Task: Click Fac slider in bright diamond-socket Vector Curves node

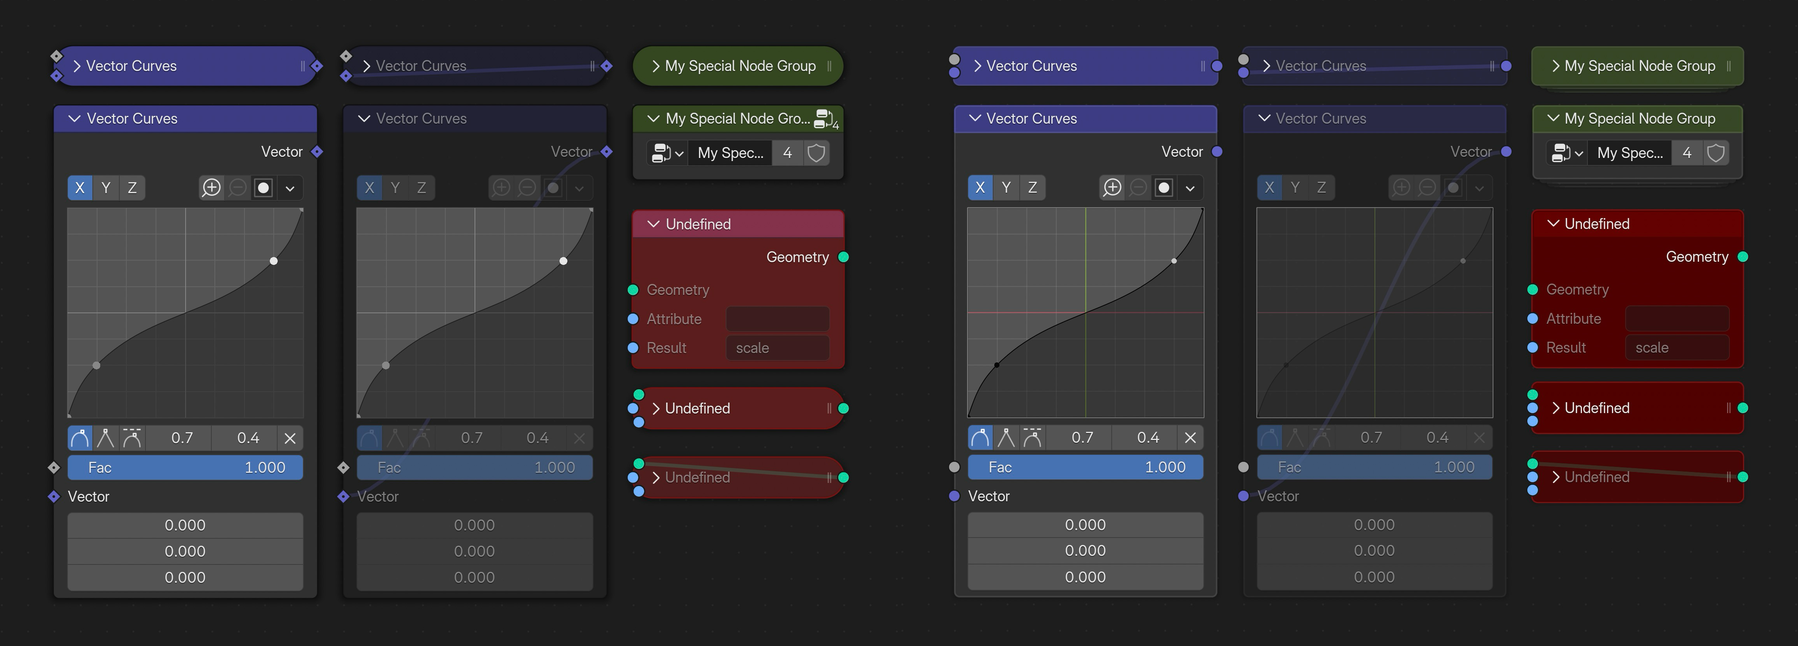Action: pyautogui.click(x=185, y=467)
